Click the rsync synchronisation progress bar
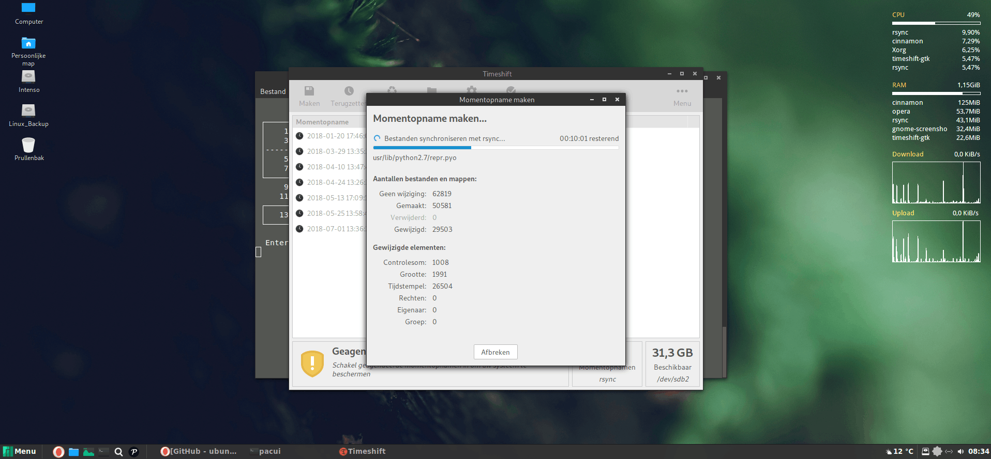Screen dimensions: 991x459 [495, 148]
